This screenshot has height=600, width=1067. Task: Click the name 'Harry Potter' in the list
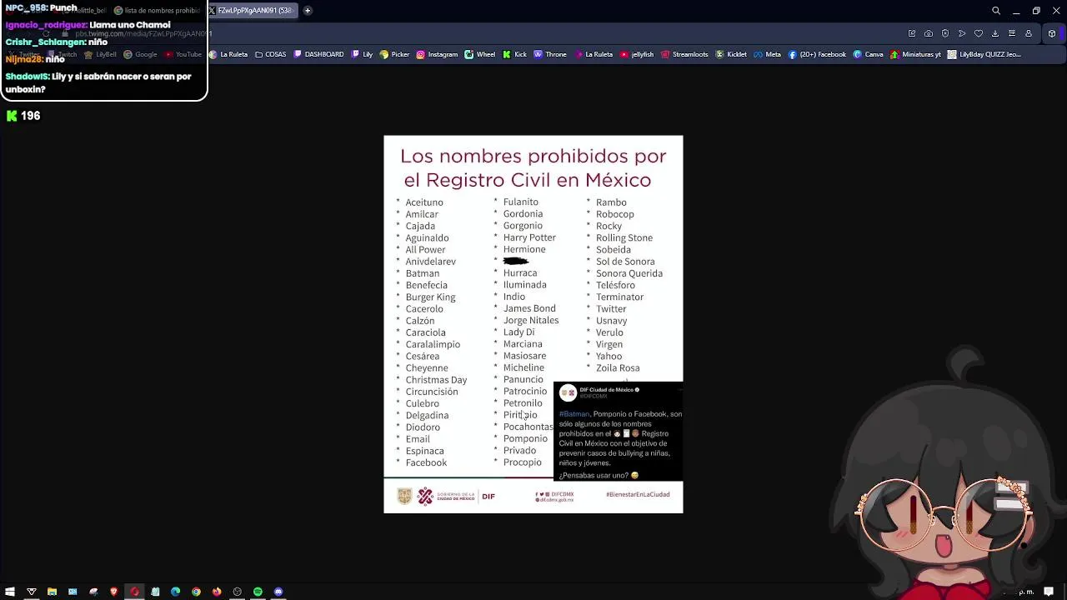[x=529, y=237]
